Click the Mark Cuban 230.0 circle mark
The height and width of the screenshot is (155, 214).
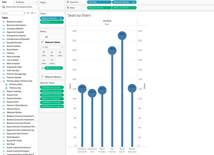(122, 36)
